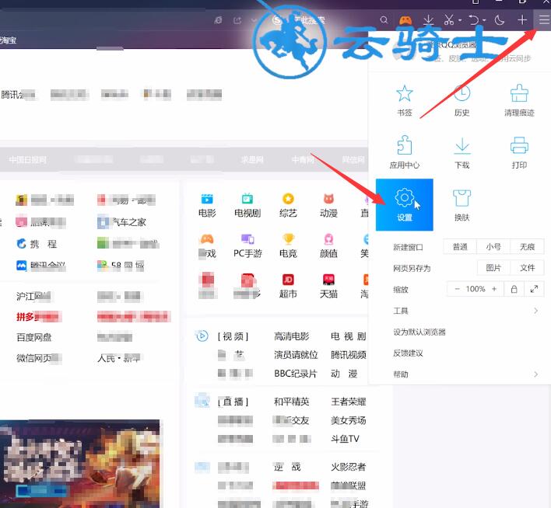Toggle zoom lock icon

(x=514, y=289)
